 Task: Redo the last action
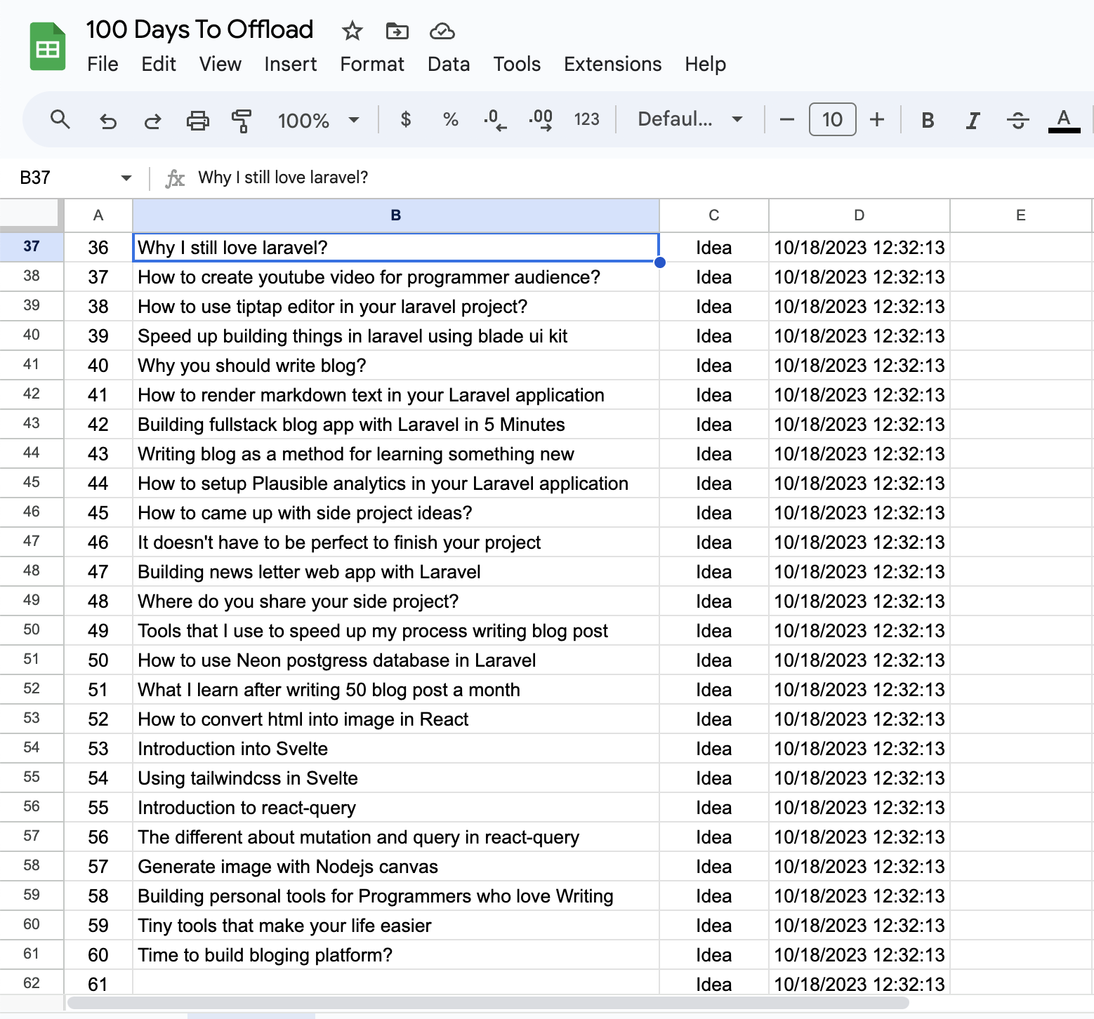click(152, 121)
